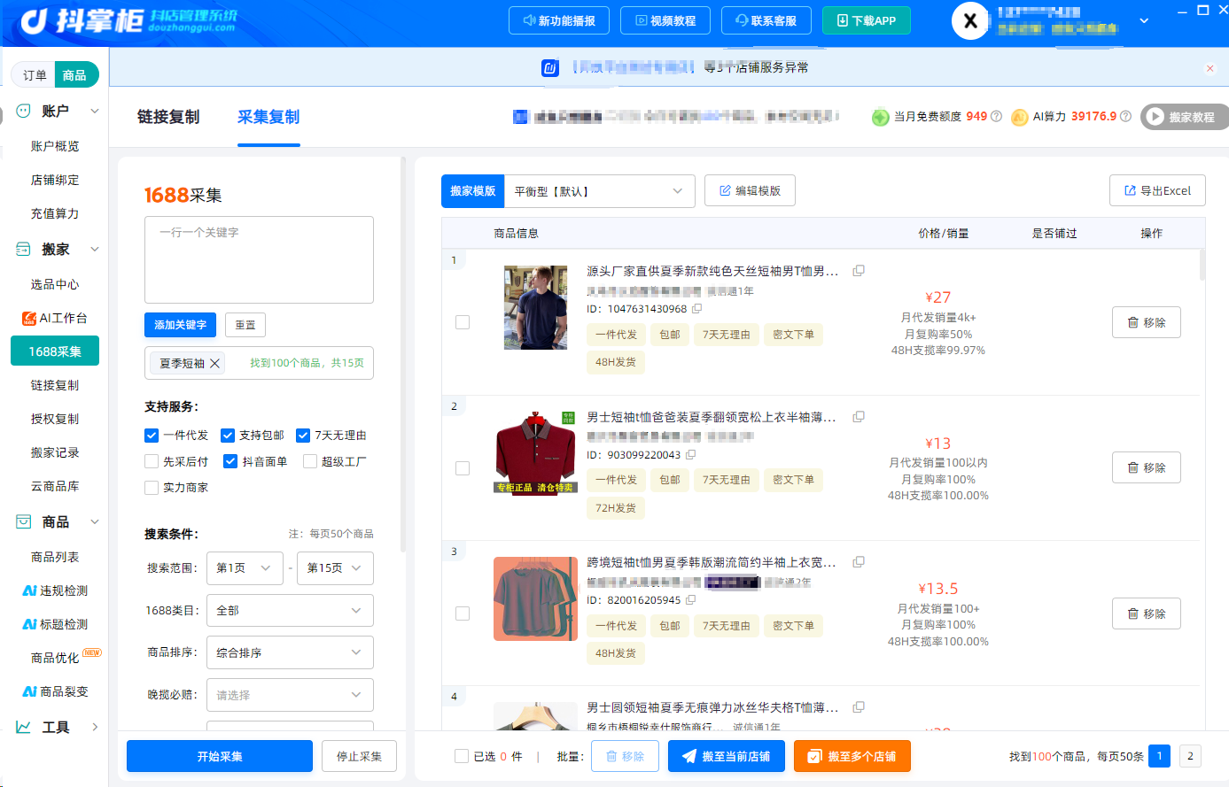Screen dimensions: 1229x787
Task: Open the red polo shirt product thumbnail
Action: pos(535,453)
